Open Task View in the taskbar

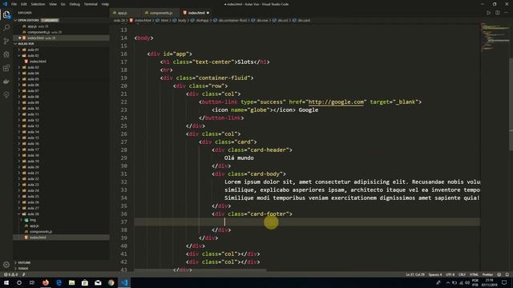point(32,282)
